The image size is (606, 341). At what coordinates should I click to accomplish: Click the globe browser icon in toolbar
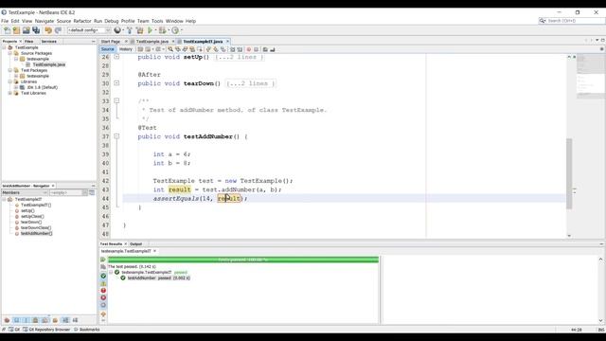[117, 30]
